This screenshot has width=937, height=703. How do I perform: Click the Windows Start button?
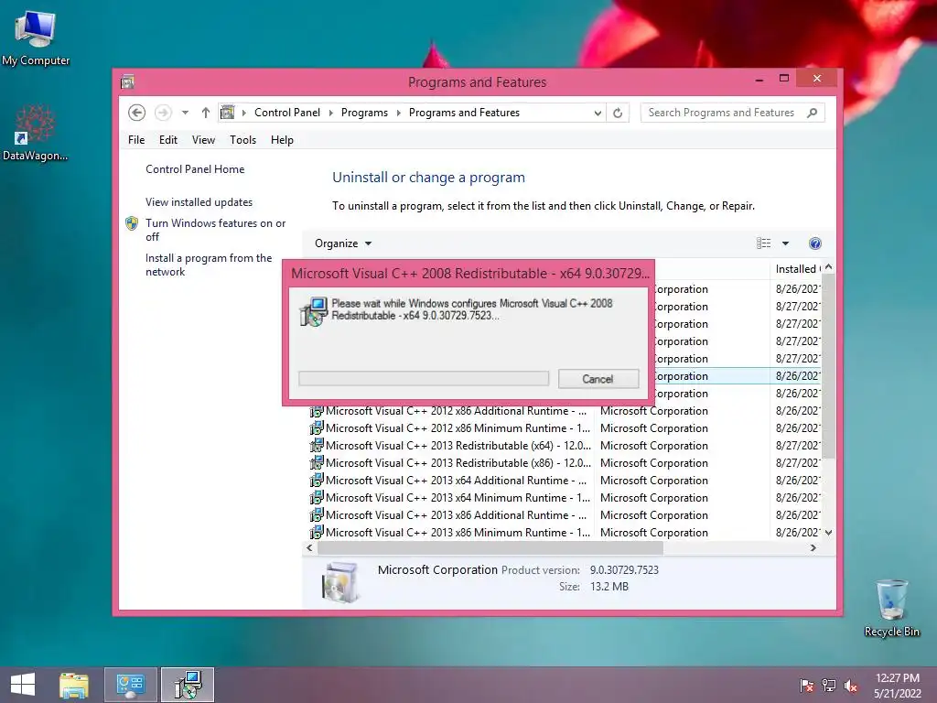(23, 685)
